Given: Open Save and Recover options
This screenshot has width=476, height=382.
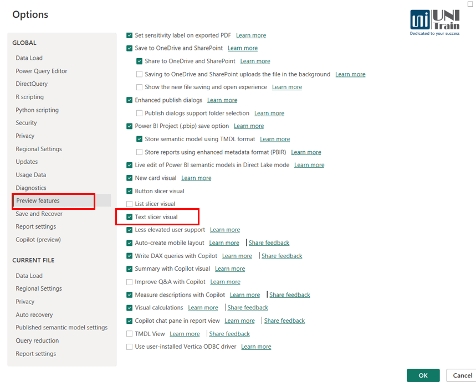Looking at the screenshot, I should [39, 214].
